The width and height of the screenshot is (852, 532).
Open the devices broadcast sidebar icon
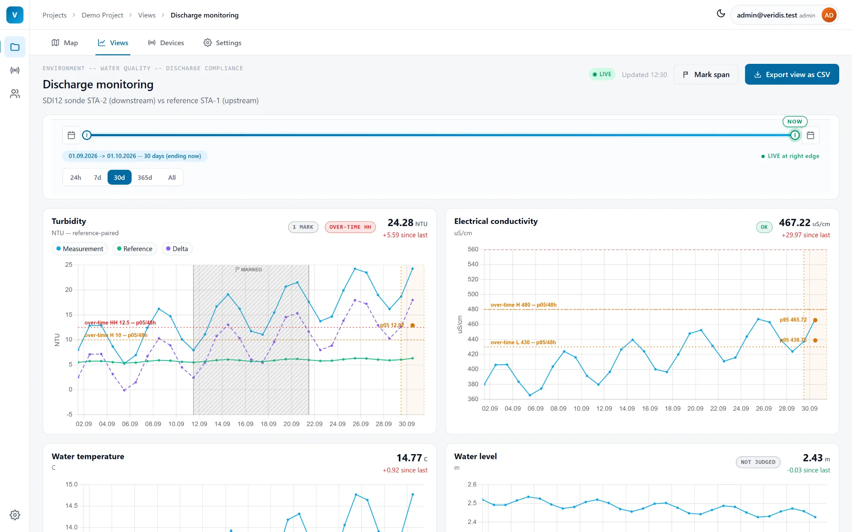[x=15, y=70]
